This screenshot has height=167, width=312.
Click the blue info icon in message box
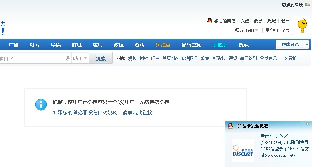[x=41, y=105]
